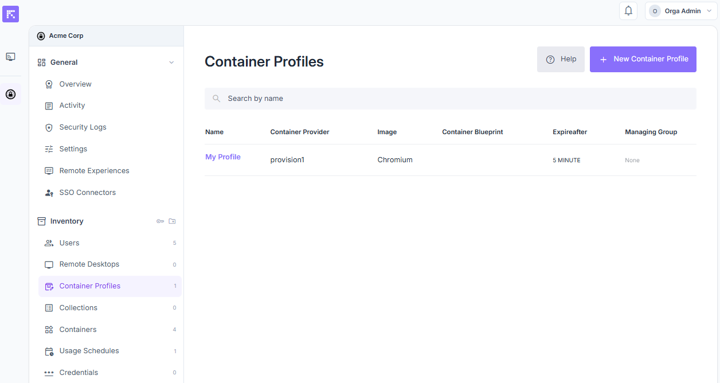Click the question mark icon in Help
Viewport: 720px width, 383px height.
point(550,59)
